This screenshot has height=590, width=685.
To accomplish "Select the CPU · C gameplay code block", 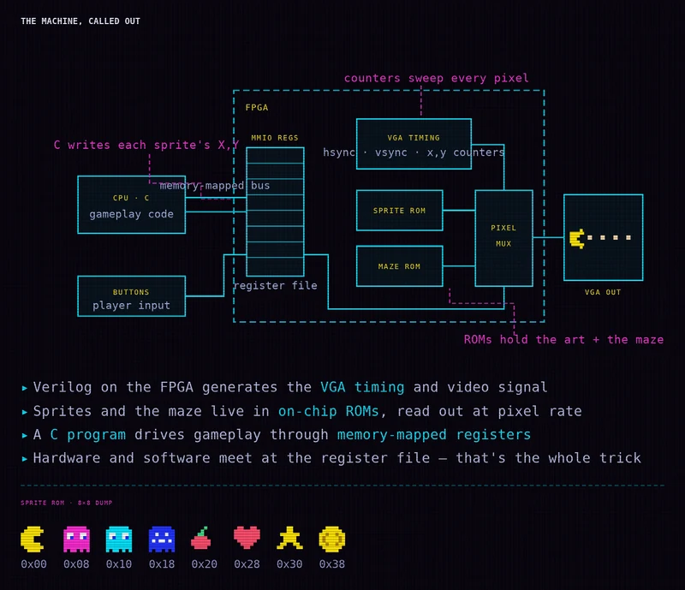I will (x=132, y=205).
